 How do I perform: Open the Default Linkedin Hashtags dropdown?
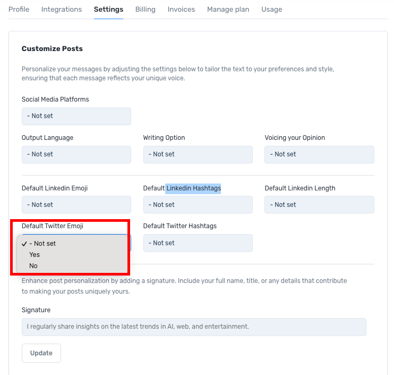click(x=198, y=205)
